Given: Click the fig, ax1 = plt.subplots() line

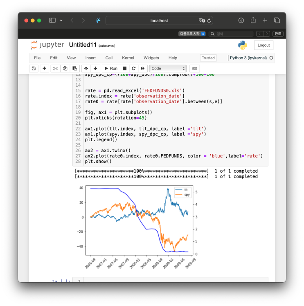Looking at the screenshot, I should (x=118, y=112).
